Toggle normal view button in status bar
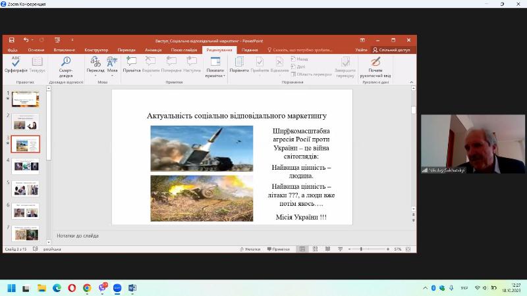The image size is (527, 296). point(302,249)
